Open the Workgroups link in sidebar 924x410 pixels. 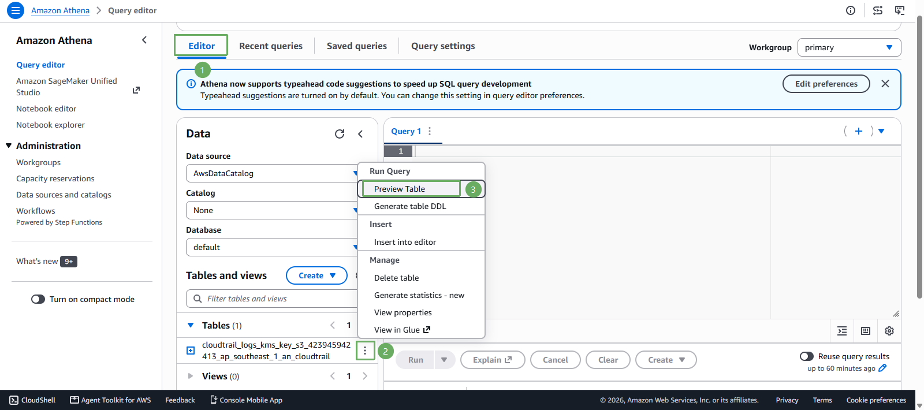tap(38, 162)
